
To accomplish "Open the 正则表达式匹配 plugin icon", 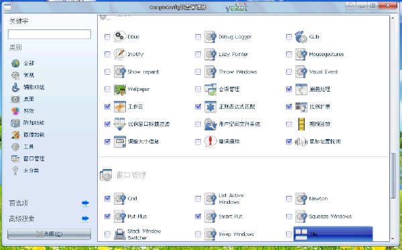I will pyautogui.click(x=210, y=106).
